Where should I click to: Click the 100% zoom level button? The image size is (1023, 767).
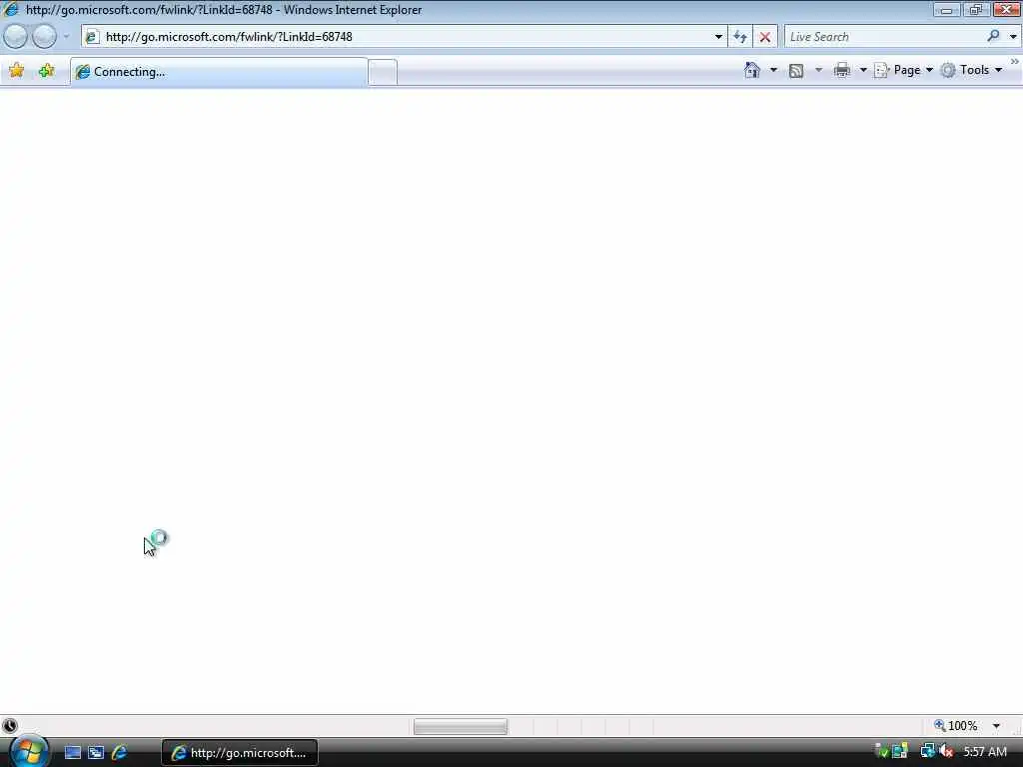956,725
